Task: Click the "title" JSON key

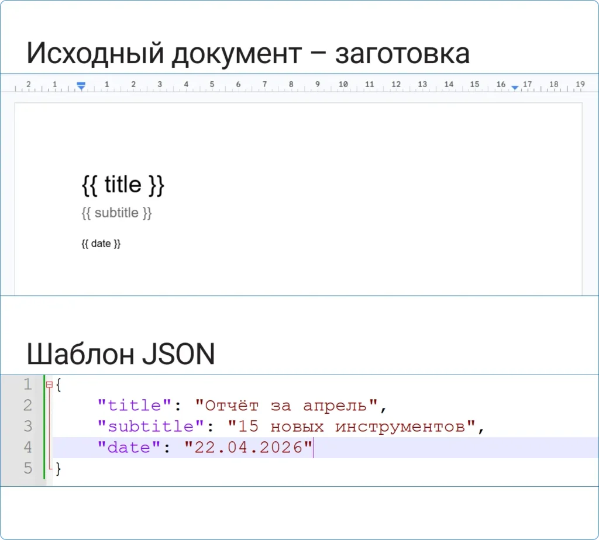Action: (x=135, y=405)
